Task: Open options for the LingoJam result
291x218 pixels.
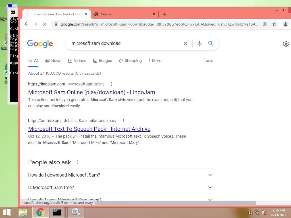Action: pos(111,84)
